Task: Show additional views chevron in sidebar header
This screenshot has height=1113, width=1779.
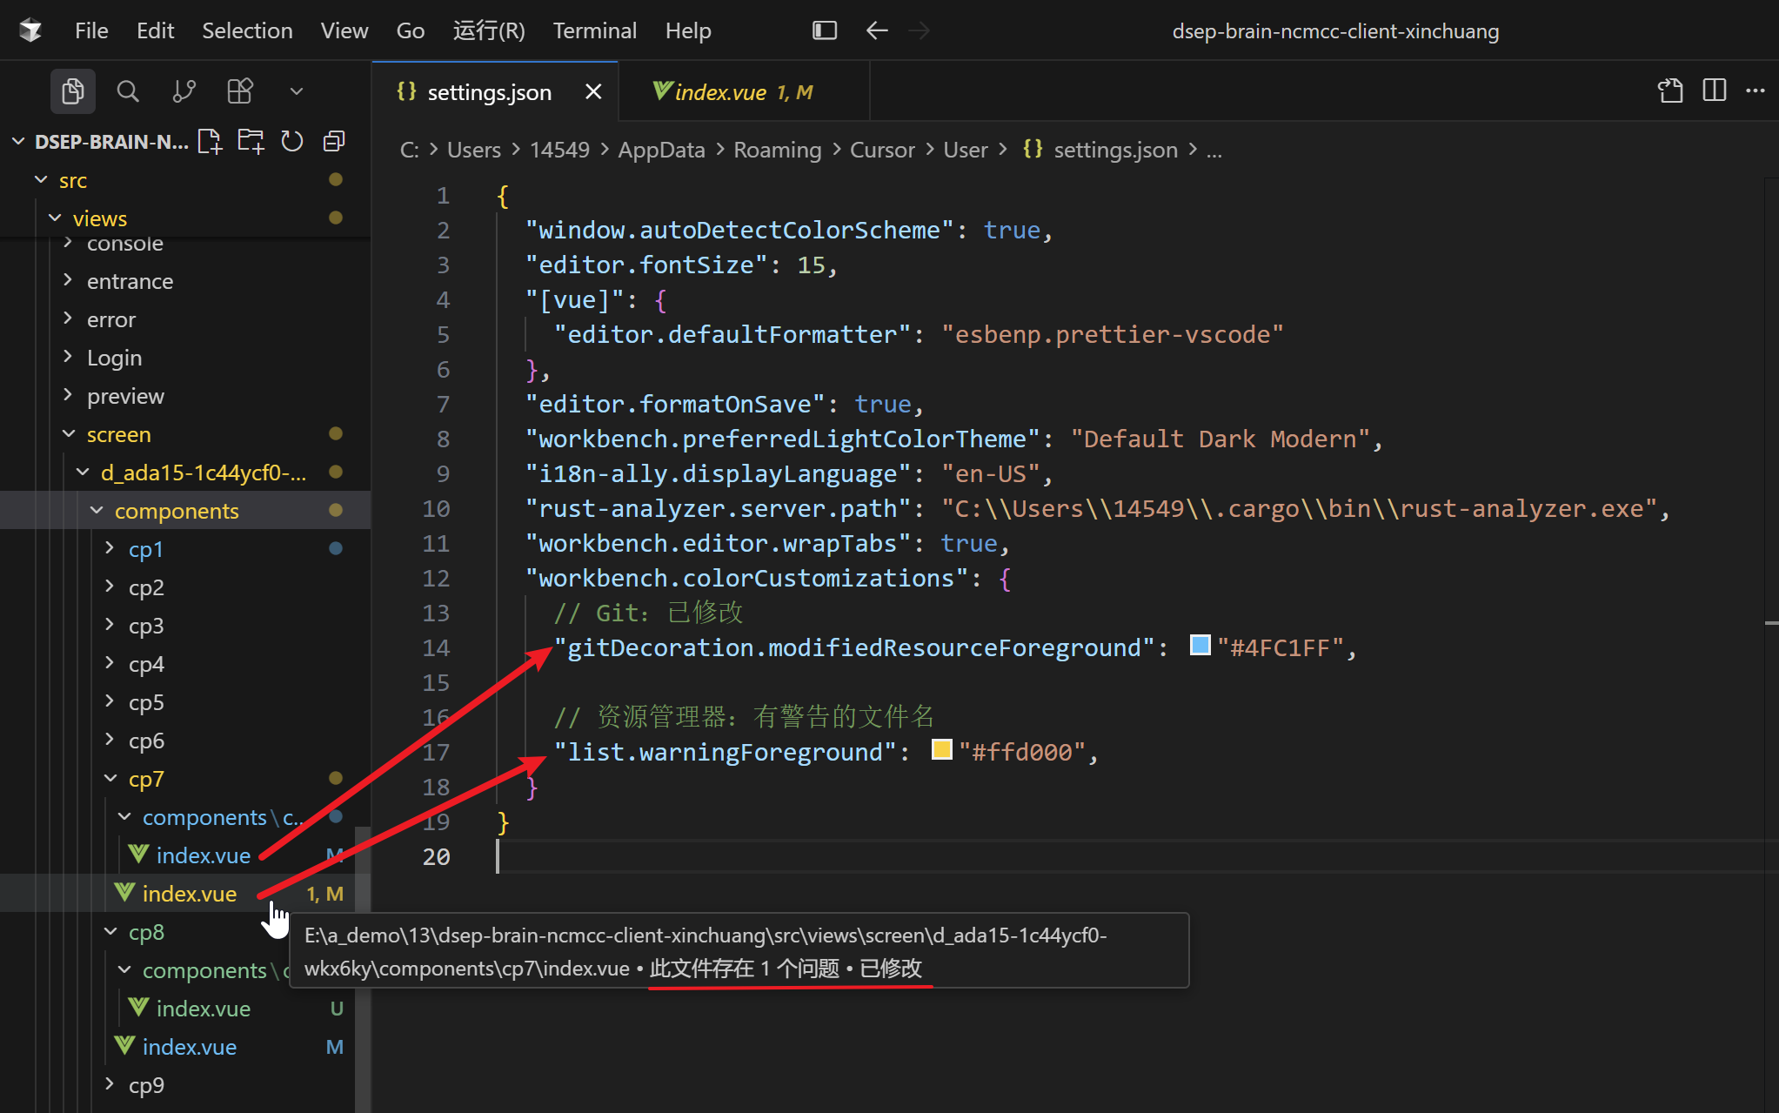Action: [x=296, y=91]
